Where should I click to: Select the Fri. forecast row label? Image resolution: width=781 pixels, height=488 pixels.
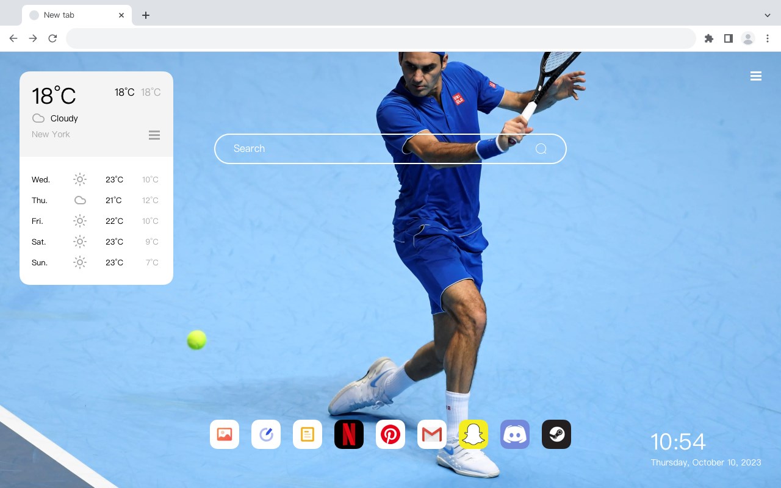coord(37,221)
